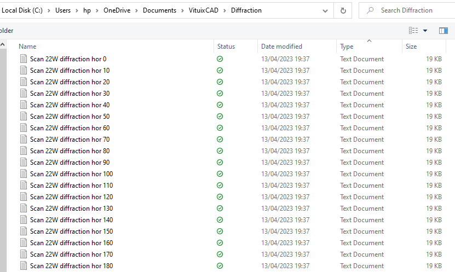
Task: Expand chevron after Users in breadcrumb
Action: (x=77, y=11)
